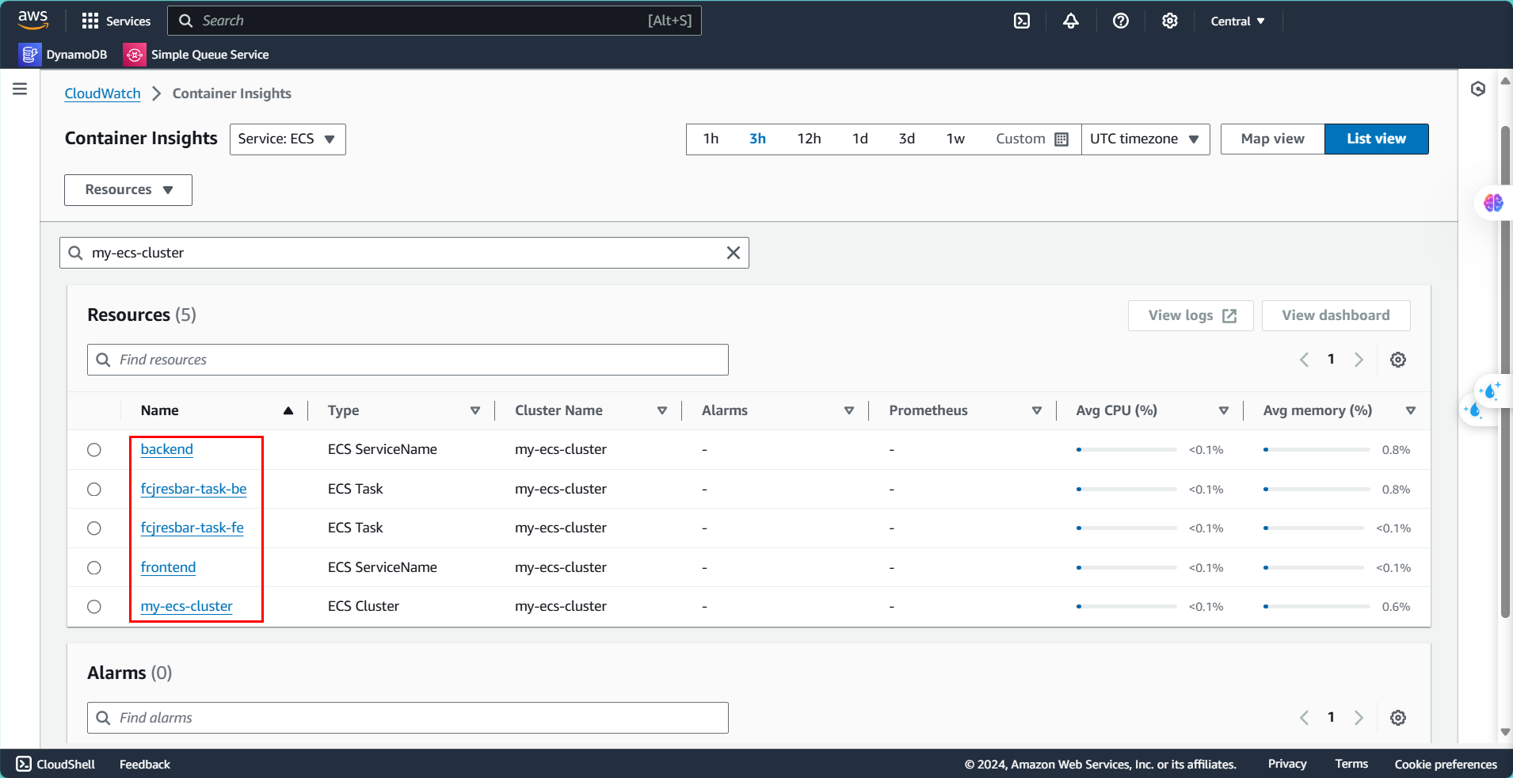The image size is (1513, 778).
Task: Open the fcjresbar-task-fe link
Action: point(192,528)
